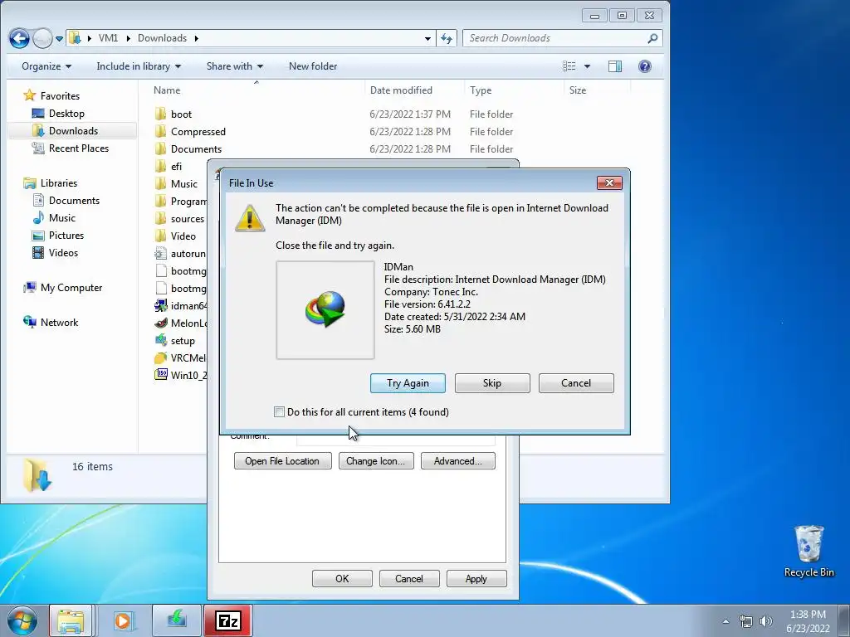Click the IDM program icon thumbnail
This screenshot has height=637, width=850.
325,310
